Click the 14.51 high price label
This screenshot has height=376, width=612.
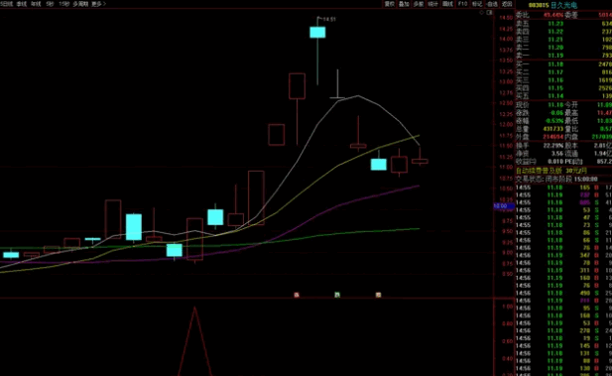tap(330, 19)
